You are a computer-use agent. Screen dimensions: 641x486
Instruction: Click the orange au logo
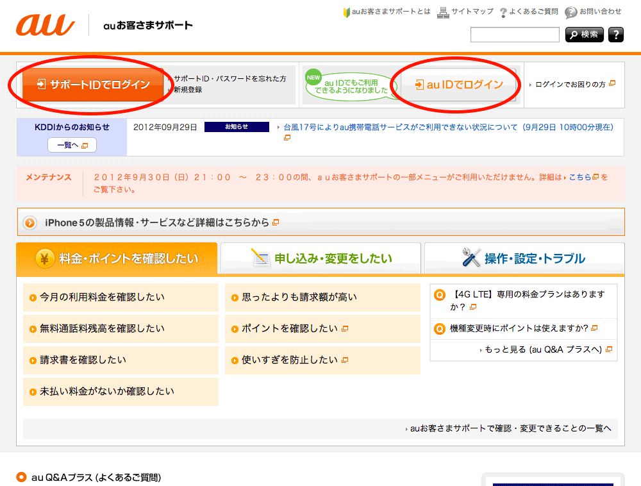click(x=46, y=25)
